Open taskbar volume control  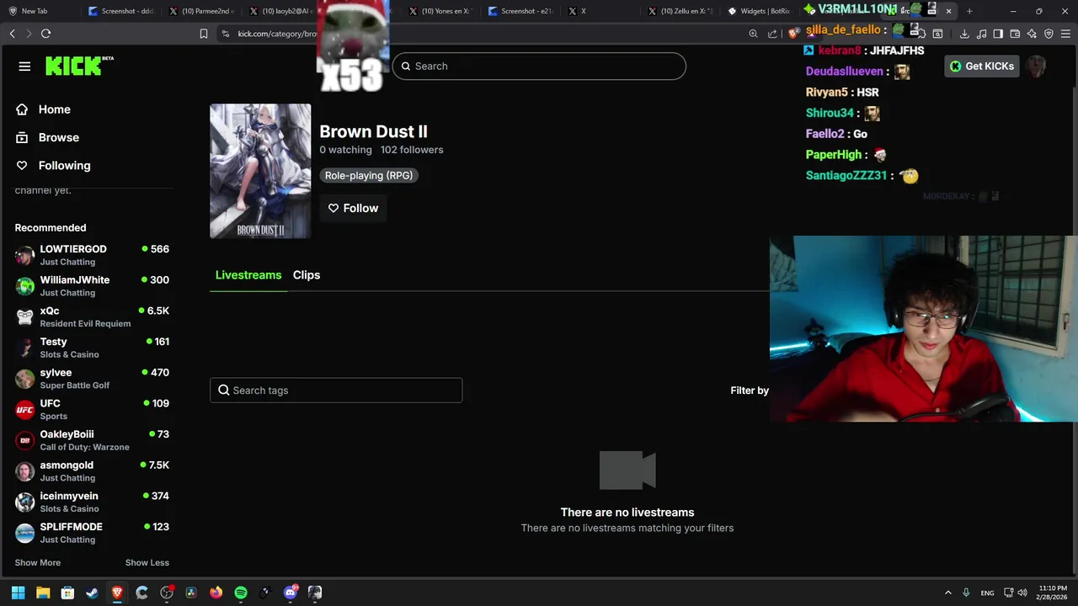tap(1022, 593)
